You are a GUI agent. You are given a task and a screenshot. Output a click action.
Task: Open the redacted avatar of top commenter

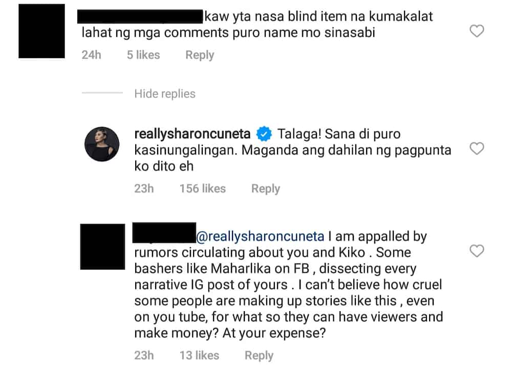click(41, 31)
